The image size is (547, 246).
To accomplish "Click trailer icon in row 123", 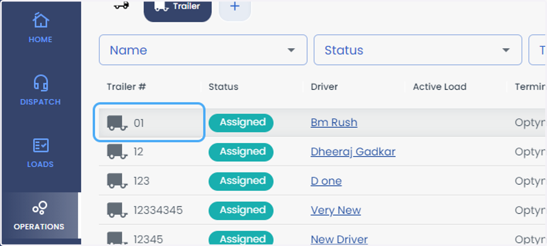I will click(117, 181).
